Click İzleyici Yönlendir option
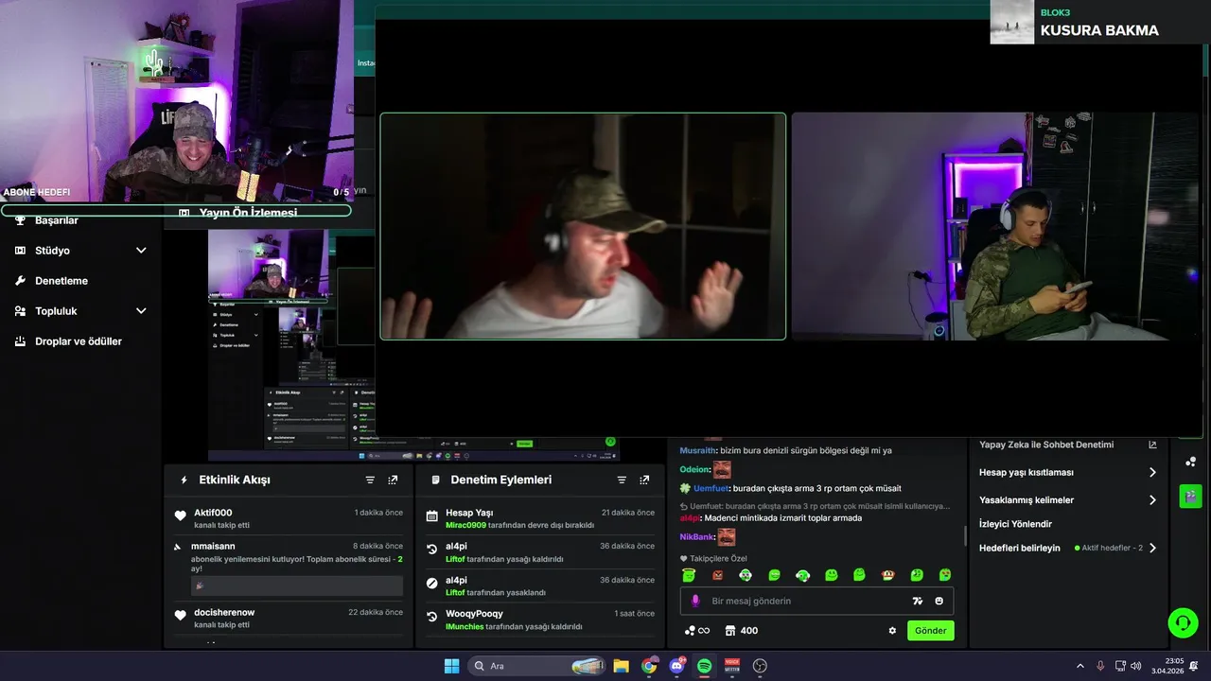 1015,524
